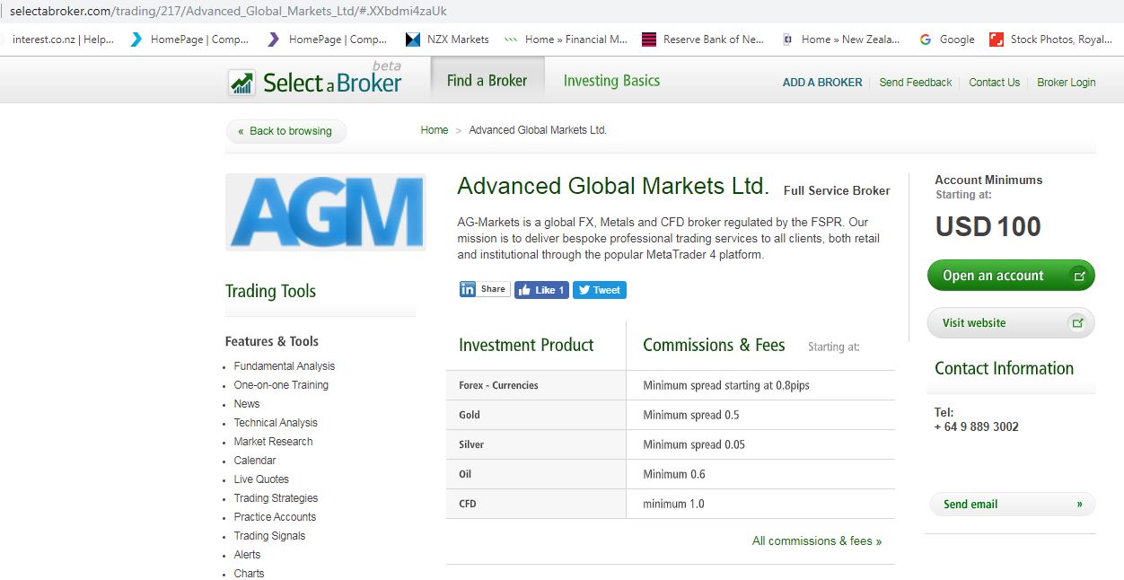The width and height of the screenshot is (1124, 580).
Task: Click the Select a Broker logo
Action: click(315, 82)
